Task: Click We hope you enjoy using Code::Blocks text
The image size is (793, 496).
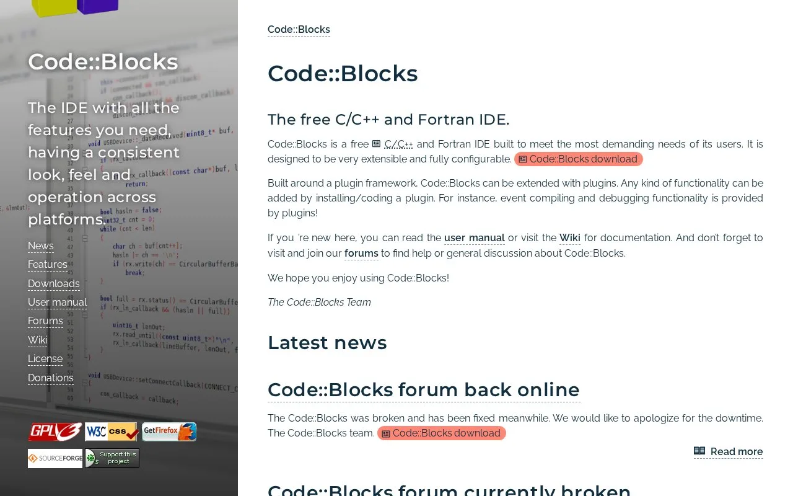Action: click(x=358, y=278)
